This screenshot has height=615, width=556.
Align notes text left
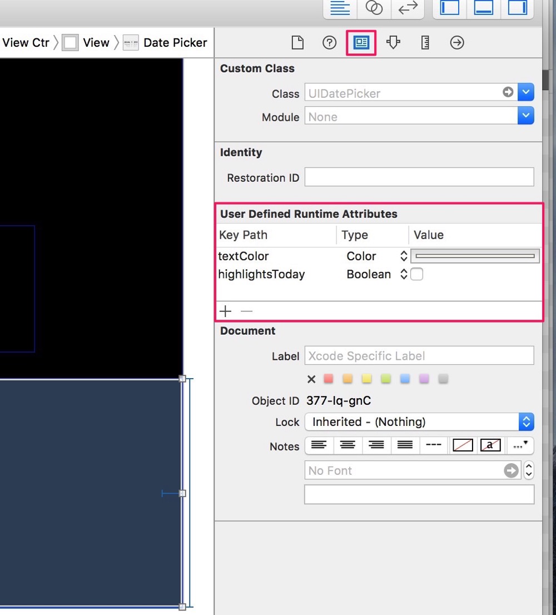click(x=319, y=445)
